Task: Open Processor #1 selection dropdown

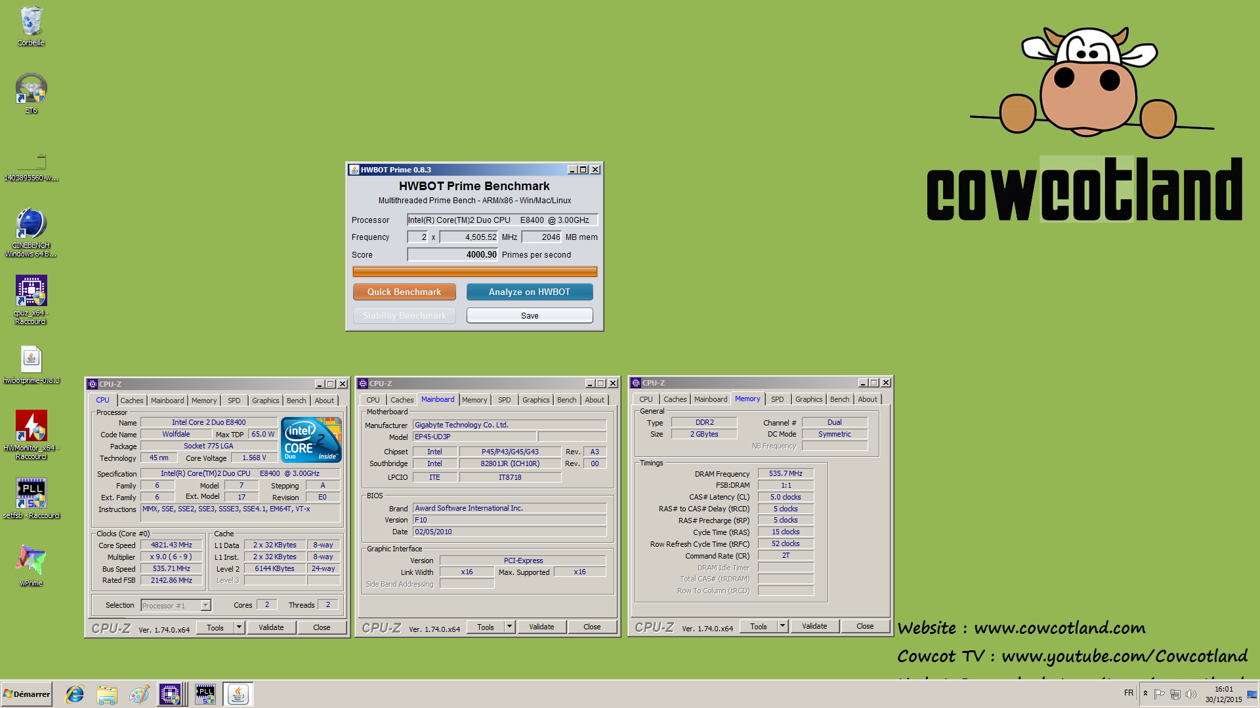Action: click(x=176, y=605)
